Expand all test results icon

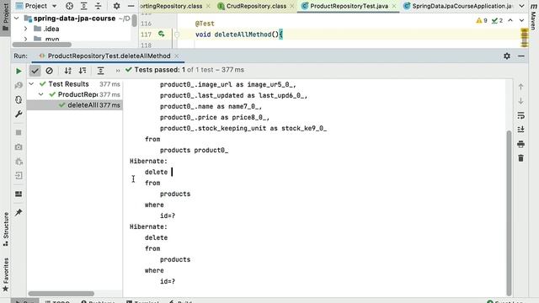100,71
